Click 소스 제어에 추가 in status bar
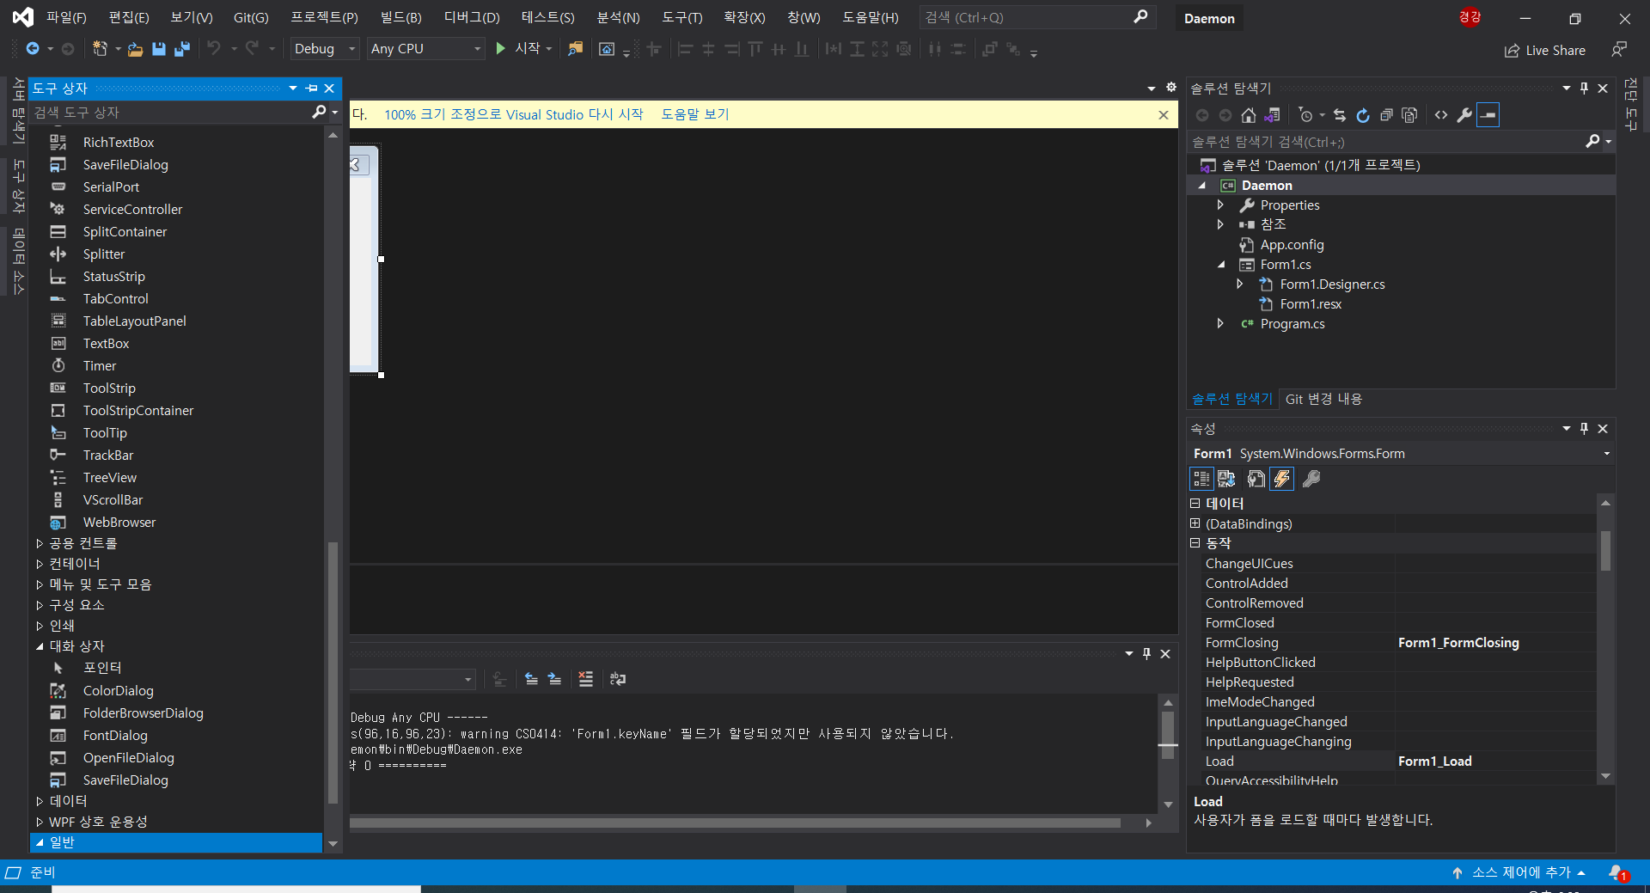 pyautogui.click(x=1519, y=872)
